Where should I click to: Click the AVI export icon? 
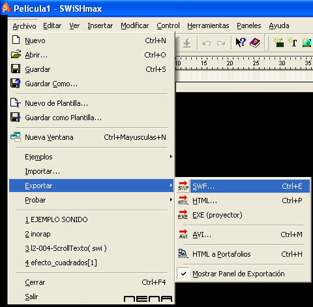(183, 234)
